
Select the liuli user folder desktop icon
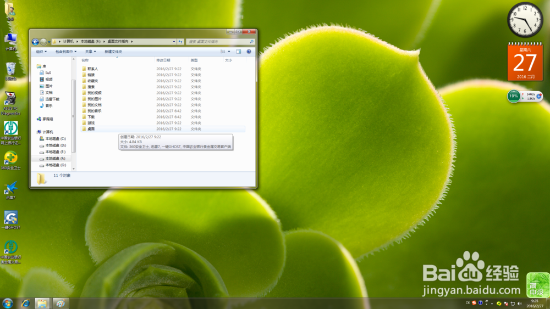10,11
